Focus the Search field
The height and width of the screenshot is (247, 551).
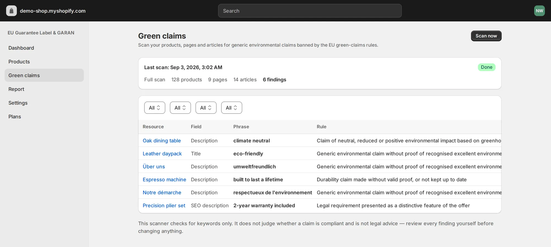[310, 11]
